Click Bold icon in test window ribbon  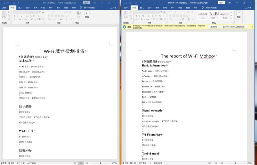click(x=14, y=16)
